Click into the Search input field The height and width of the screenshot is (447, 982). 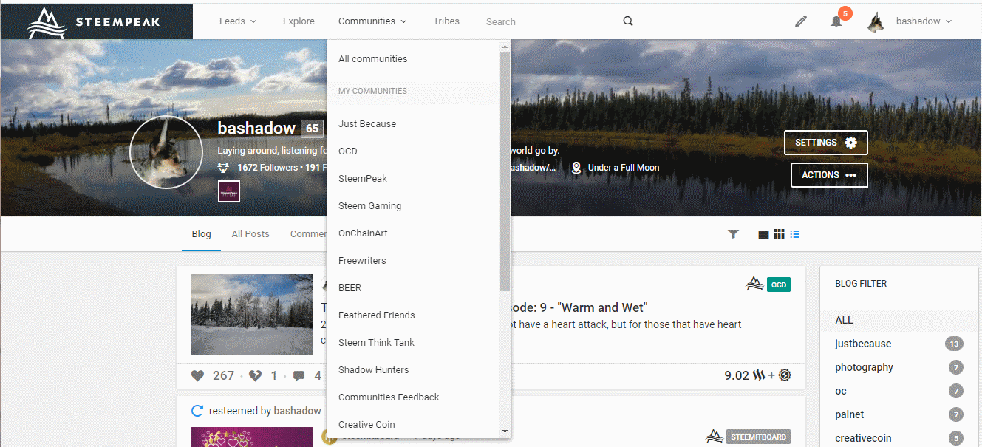click(550, 22)
